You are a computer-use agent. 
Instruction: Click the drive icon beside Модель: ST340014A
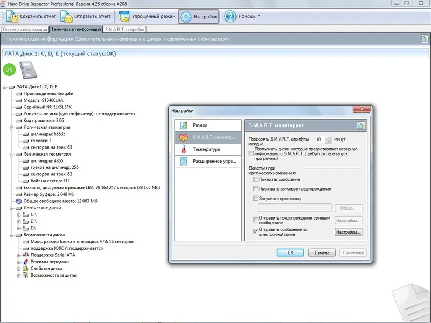point(19,100)
